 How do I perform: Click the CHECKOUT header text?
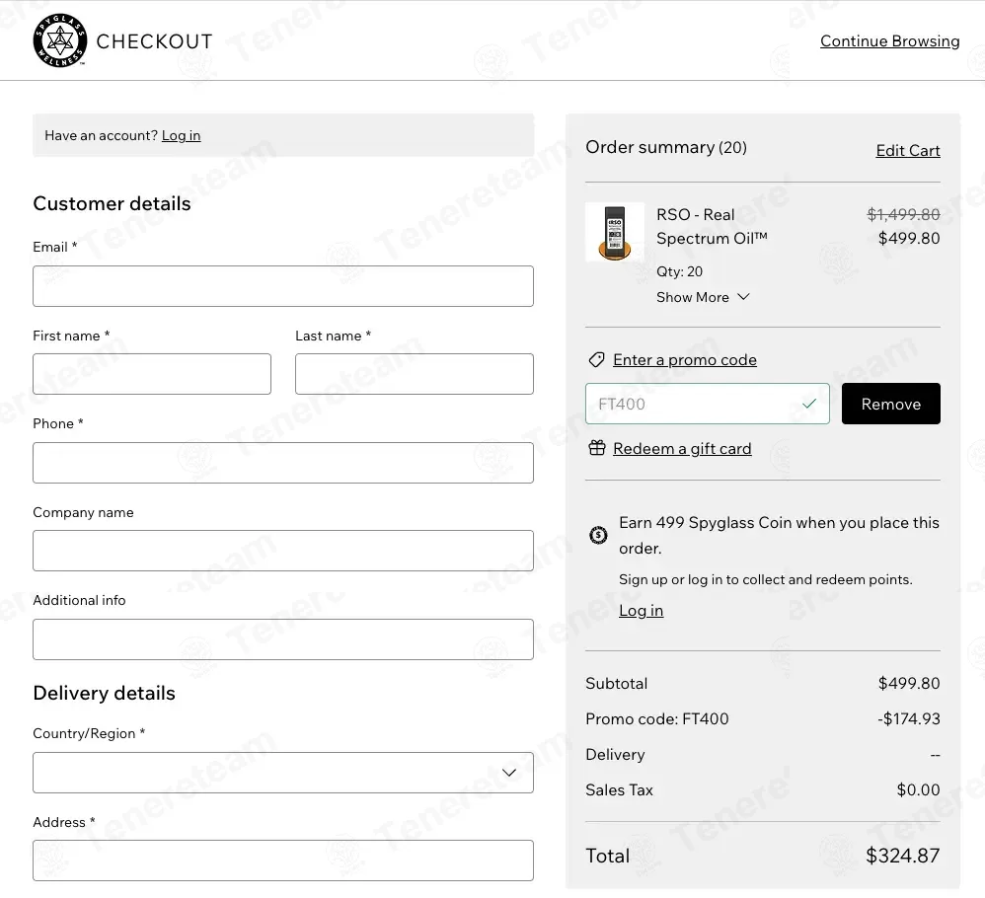[155, 41]
